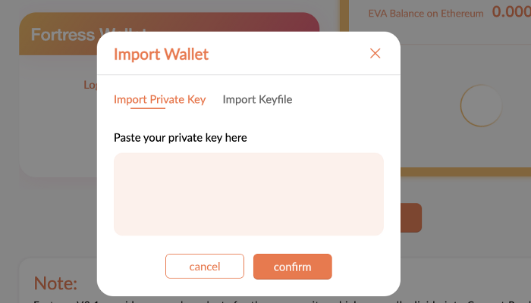531x303 pixels.
Task: Click the 'Paste your private key here' label
Action: pos(181,138)
